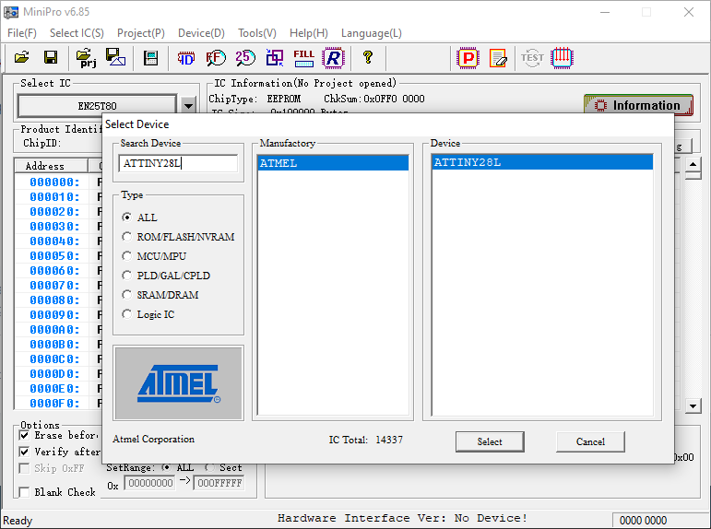This screenshot has width=711, height=529.
Task: Select the PLD/GAL/CPLD type option
Action: [127, 276]
